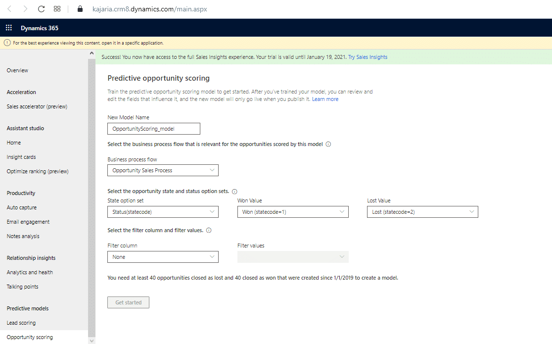Expand the Business process flow dropdown
552x344 pixels.
163,170
